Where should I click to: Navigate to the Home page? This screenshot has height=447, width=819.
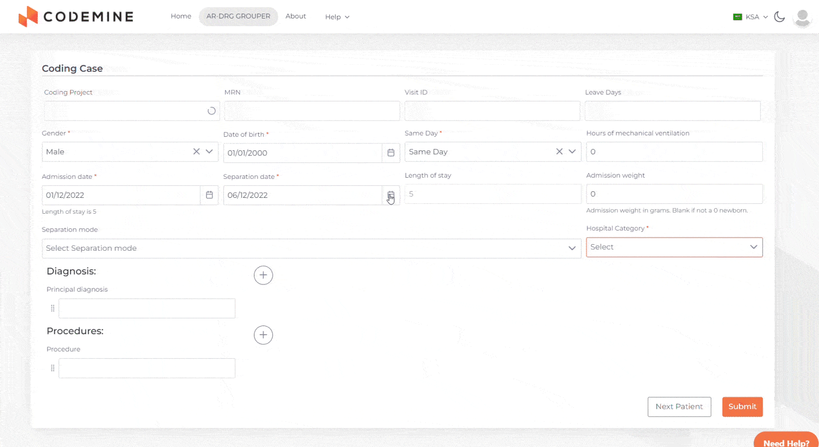181,16
